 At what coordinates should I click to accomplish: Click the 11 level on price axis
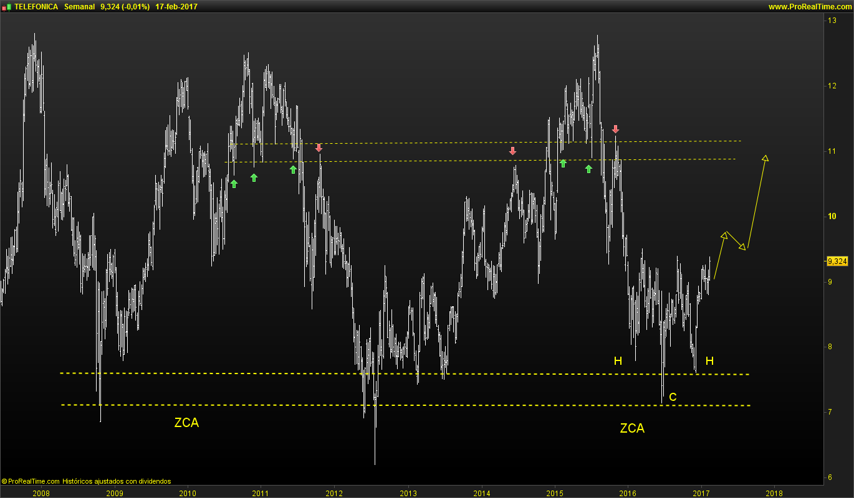[x=832, y=151]
